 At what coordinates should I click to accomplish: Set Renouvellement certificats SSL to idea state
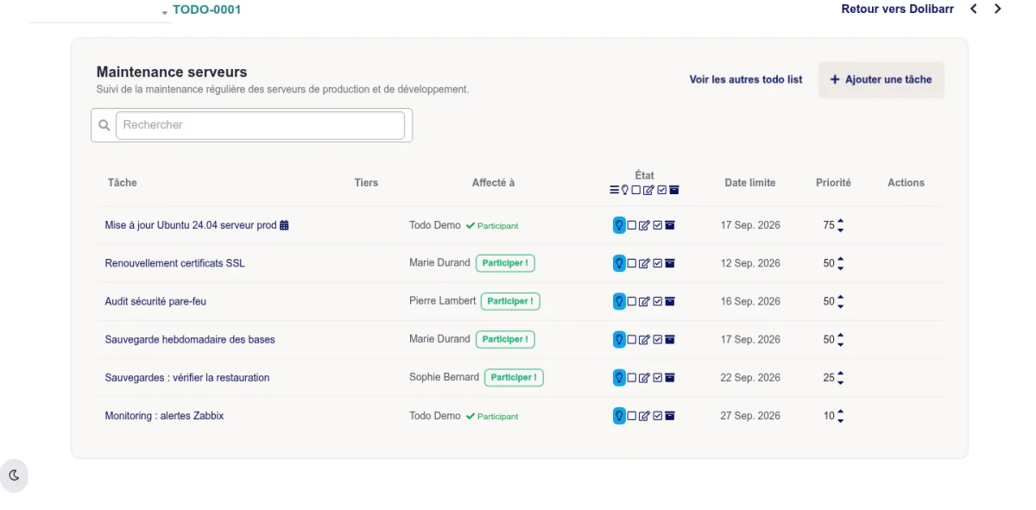[619, 263]
